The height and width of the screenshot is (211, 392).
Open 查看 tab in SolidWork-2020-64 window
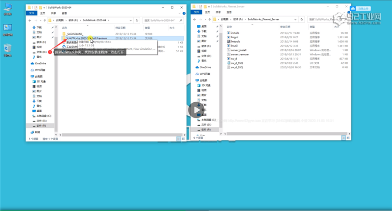click(x=64, y=13)
